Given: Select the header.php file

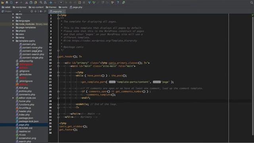Looking at the screenshot, I should pyautogui.click(x=23, y=111).
